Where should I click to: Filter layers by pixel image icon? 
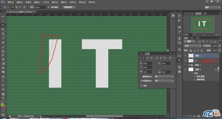tap(200, 41)
